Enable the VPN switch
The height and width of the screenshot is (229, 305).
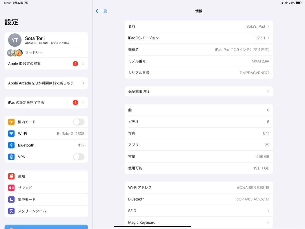coord(79,157)
